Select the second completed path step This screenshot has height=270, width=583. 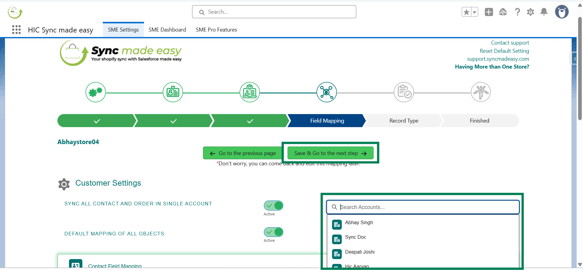click(x=173, y=121)
